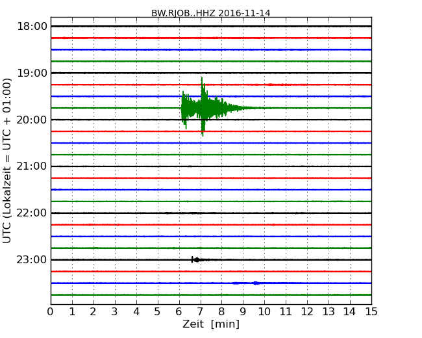
Task: Click the x-axis tick label 3
Action: [115, 312]
